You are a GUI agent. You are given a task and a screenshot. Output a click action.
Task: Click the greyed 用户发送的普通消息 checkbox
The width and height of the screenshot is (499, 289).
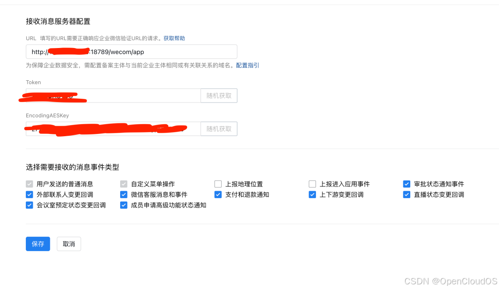(29, 184)
